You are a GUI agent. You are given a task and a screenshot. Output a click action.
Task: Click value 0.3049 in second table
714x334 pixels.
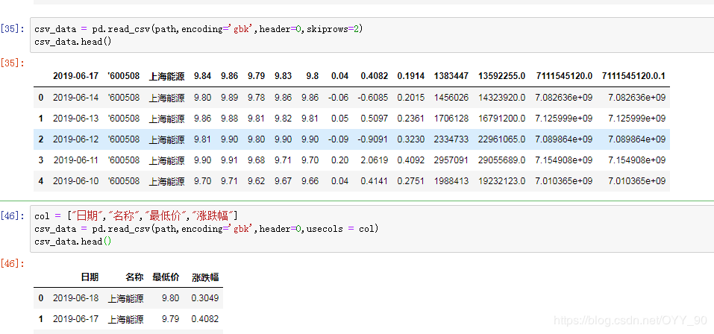(x=205, y=298)
